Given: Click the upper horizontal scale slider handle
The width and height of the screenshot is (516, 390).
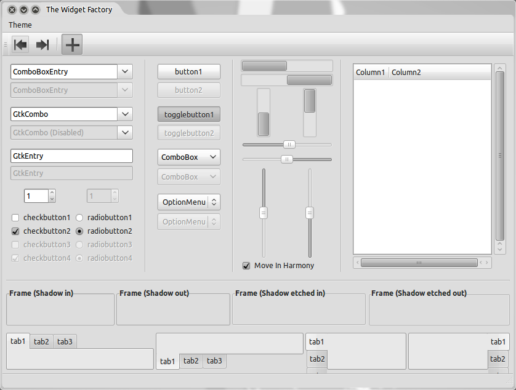Looking at the screenshot, I should 289,145.
